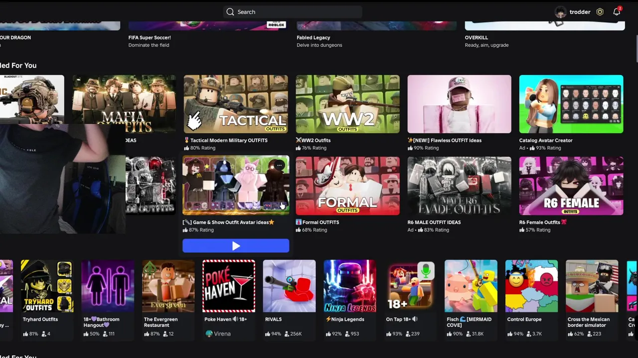Click the Virena icon under Poke Haven

click(x=209, y=334)
